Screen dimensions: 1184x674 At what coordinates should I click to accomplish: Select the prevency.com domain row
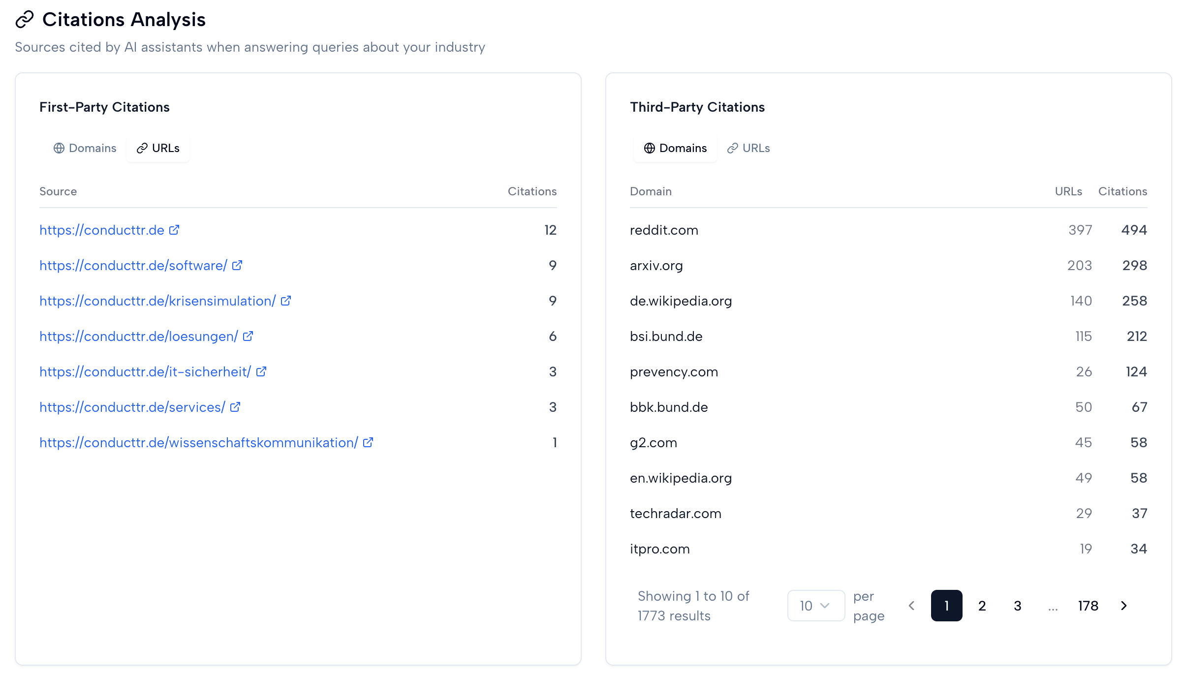889,371
